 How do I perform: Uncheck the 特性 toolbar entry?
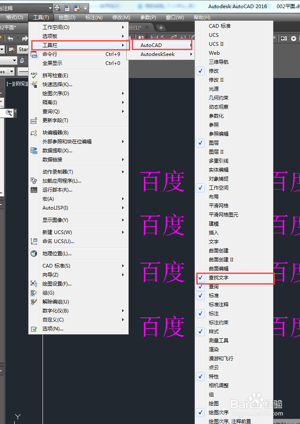point(234,376)
